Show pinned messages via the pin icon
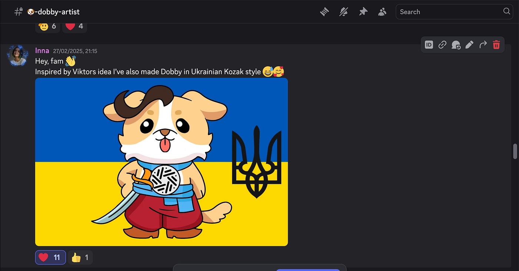The width and height of the screenshot is (519, 271). 363,12
